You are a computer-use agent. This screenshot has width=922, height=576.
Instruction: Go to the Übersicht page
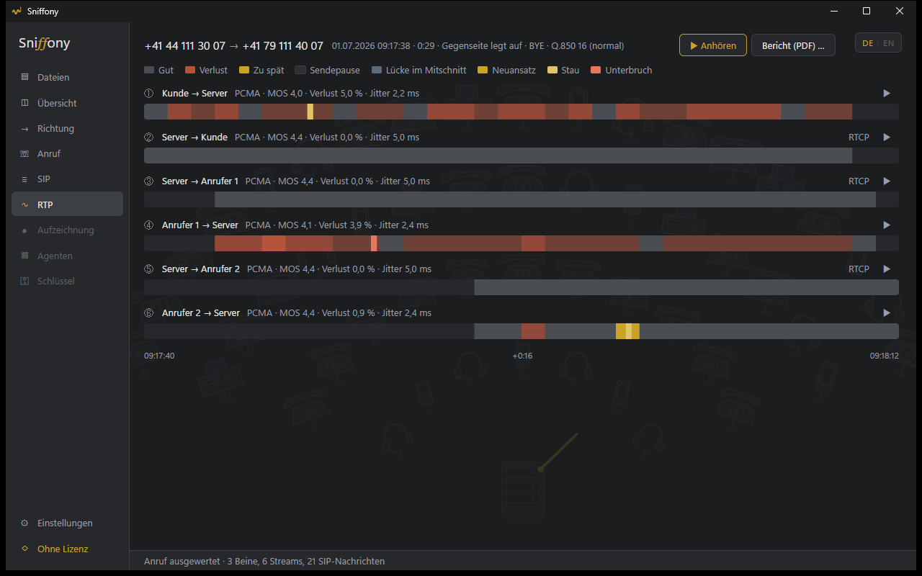tap(67, 103)
